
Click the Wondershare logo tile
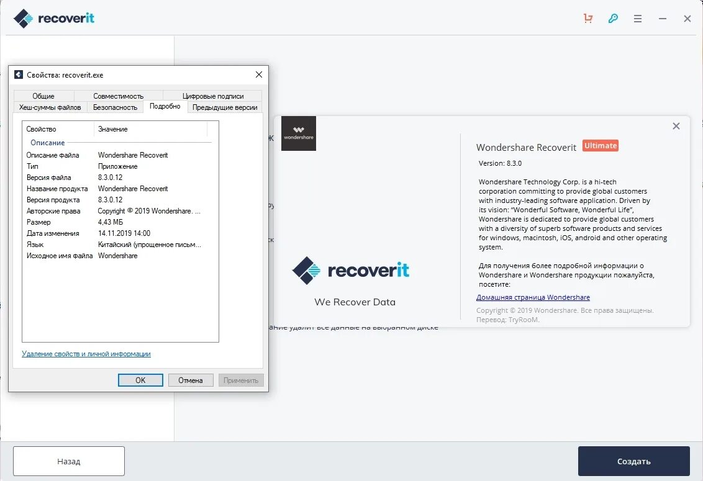[299, 133]
